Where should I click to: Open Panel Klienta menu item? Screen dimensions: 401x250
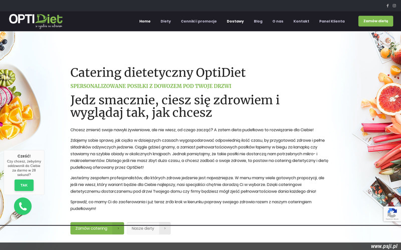coord(332,21)
